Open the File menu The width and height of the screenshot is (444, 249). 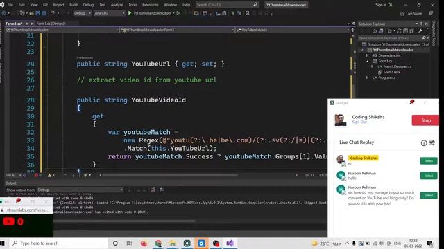(x=10, y=5)
